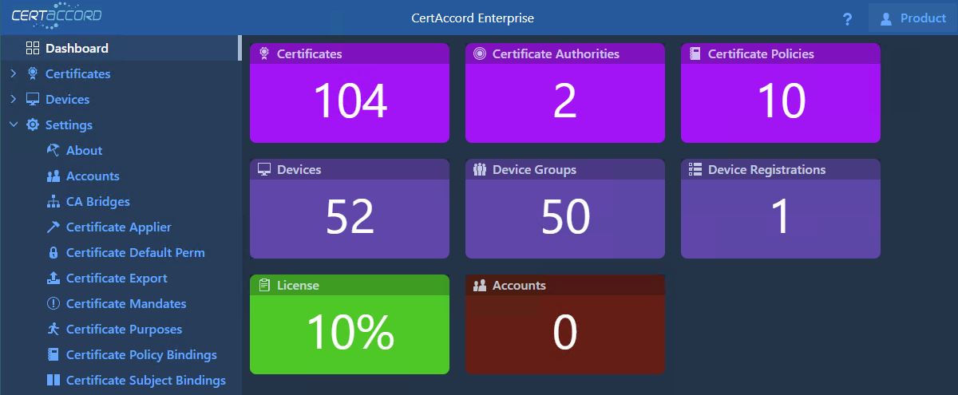The height and width of the screenshot is (395, 958).
Task: Open the green License tile showing 10%
Action: 350,324
